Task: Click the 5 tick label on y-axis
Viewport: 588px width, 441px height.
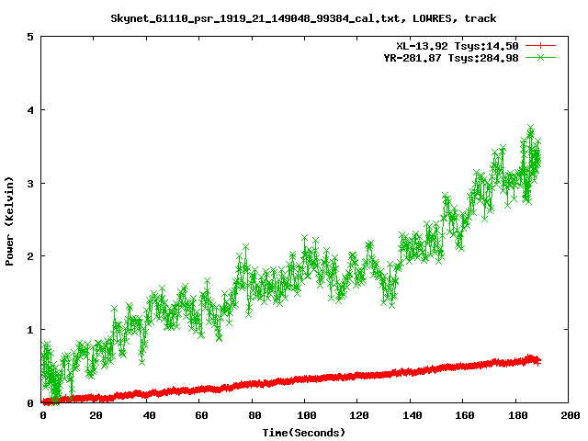Action: [x=31, y=37]
